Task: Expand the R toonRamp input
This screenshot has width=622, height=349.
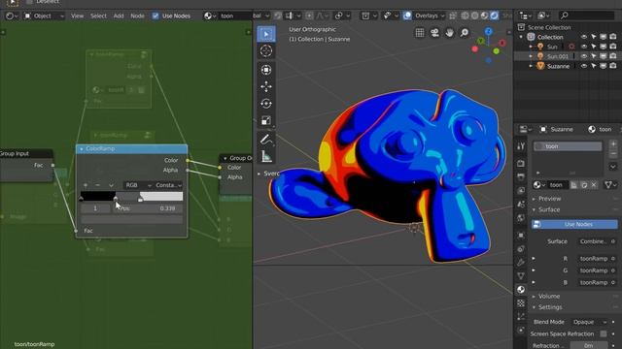Action: click(534, 259)
